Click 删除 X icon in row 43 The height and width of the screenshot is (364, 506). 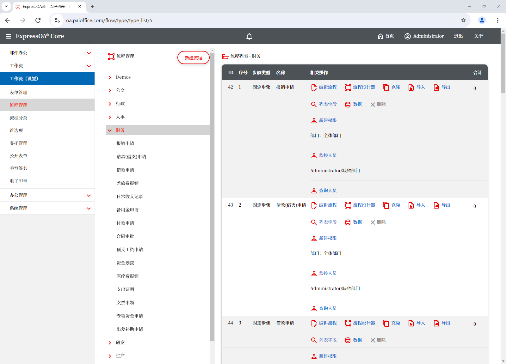pyautogui.click(x=373, y=222)
